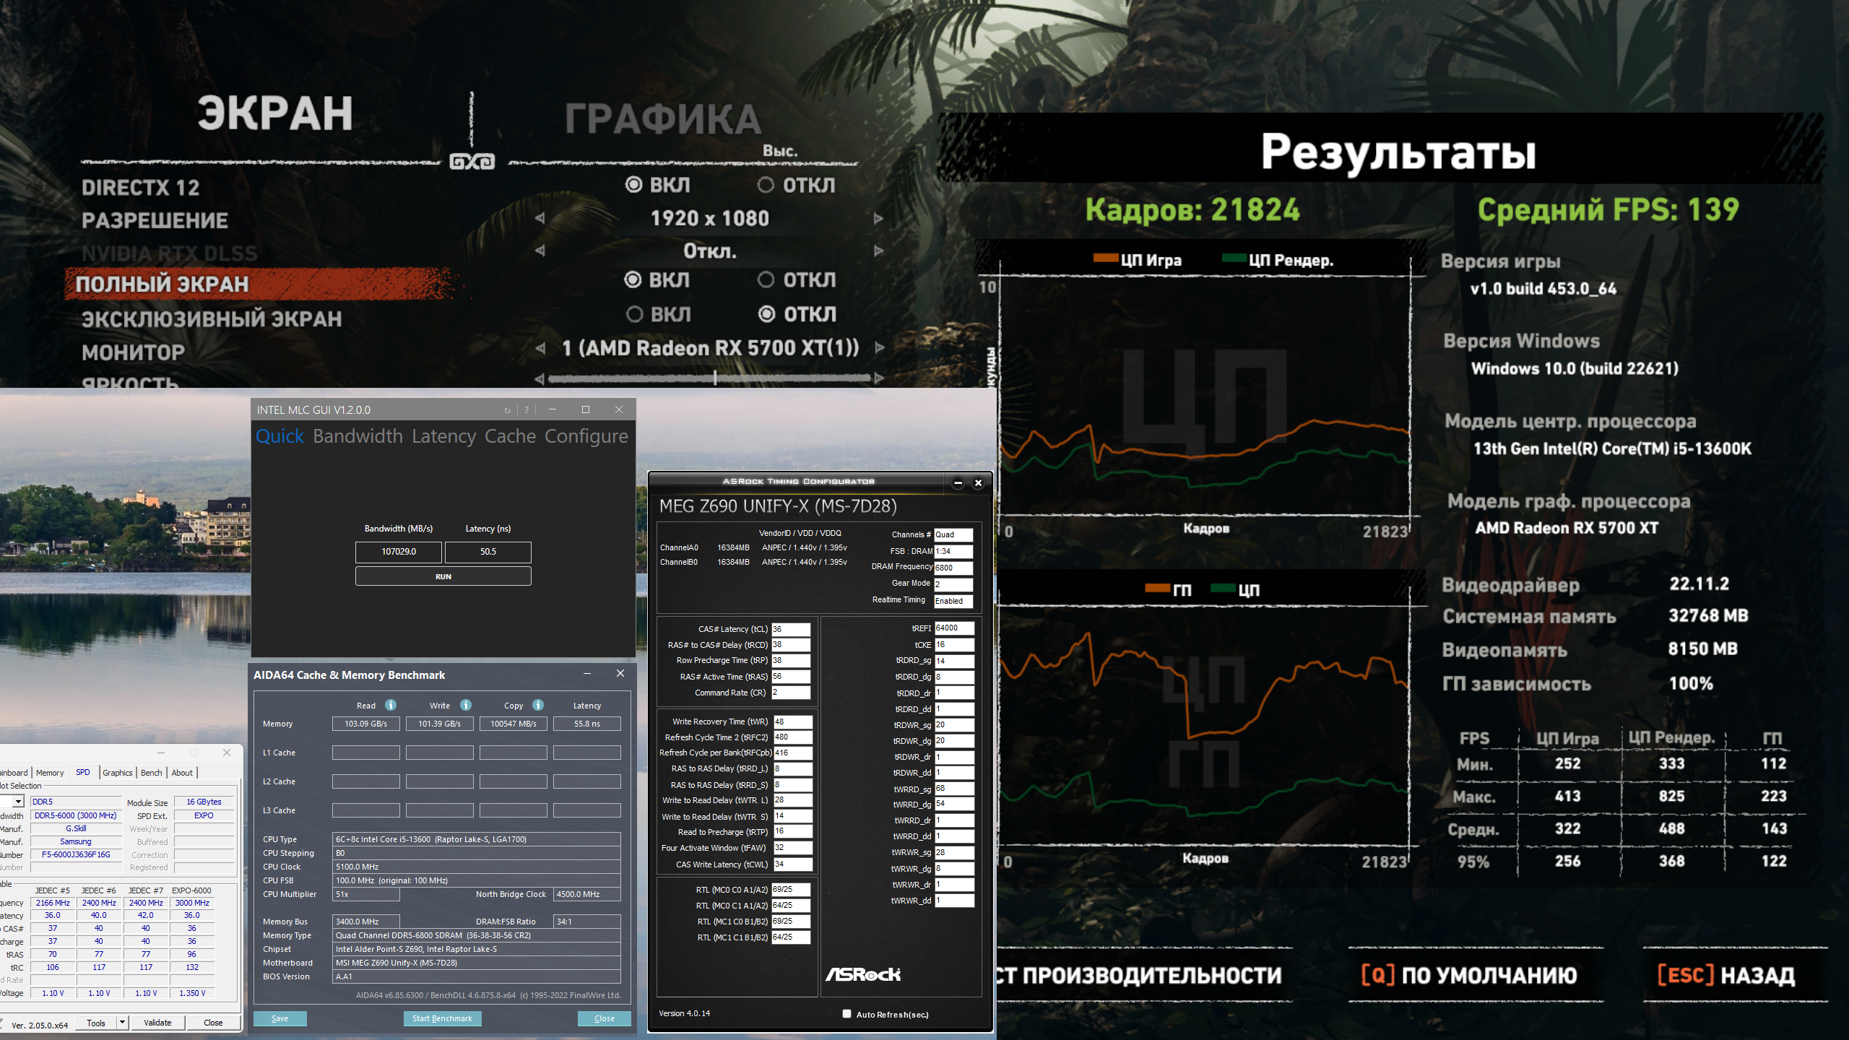Switch to Bandwidth tab in Intel MLC
The height and width of the screenshot is (1040, 1849).
pyautogui.click(x=358, y=436)
